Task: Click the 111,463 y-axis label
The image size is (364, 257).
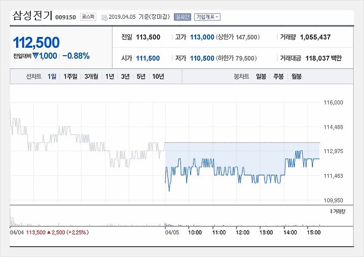Action: tap(333, 176)
